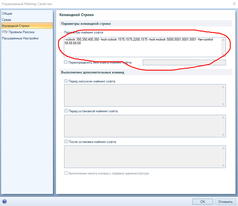Enable Перед остановкой майнинг софта checkbox

point(66,111)
